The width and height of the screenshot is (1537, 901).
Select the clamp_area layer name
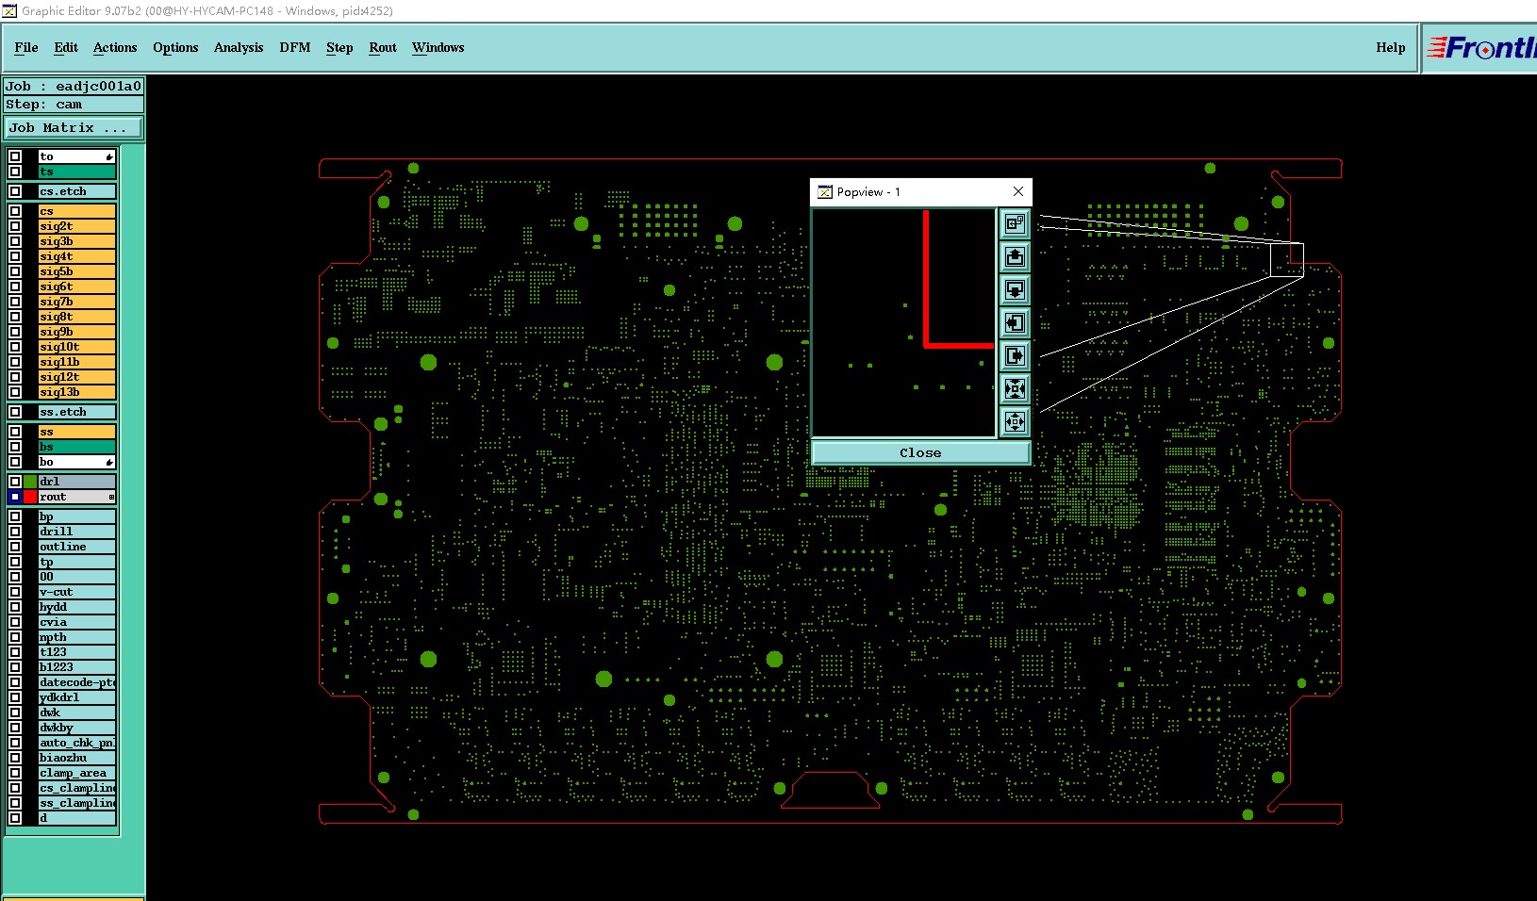point(77,773)
